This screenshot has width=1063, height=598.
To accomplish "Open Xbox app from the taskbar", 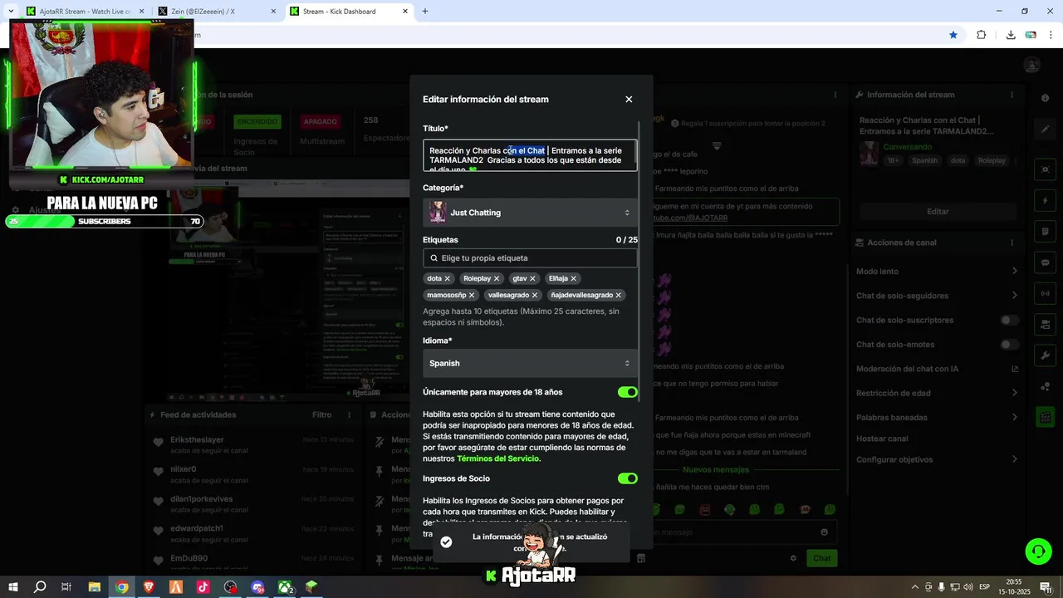I will point(285,587).
